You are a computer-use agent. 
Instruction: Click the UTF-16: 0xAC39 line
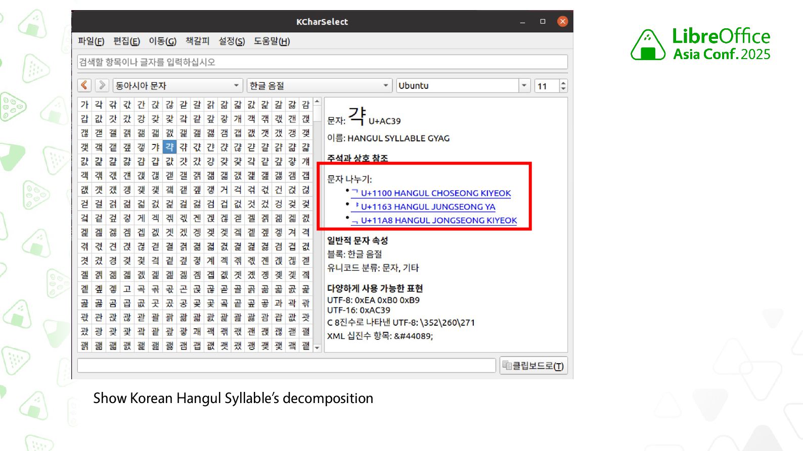[359, 310]
